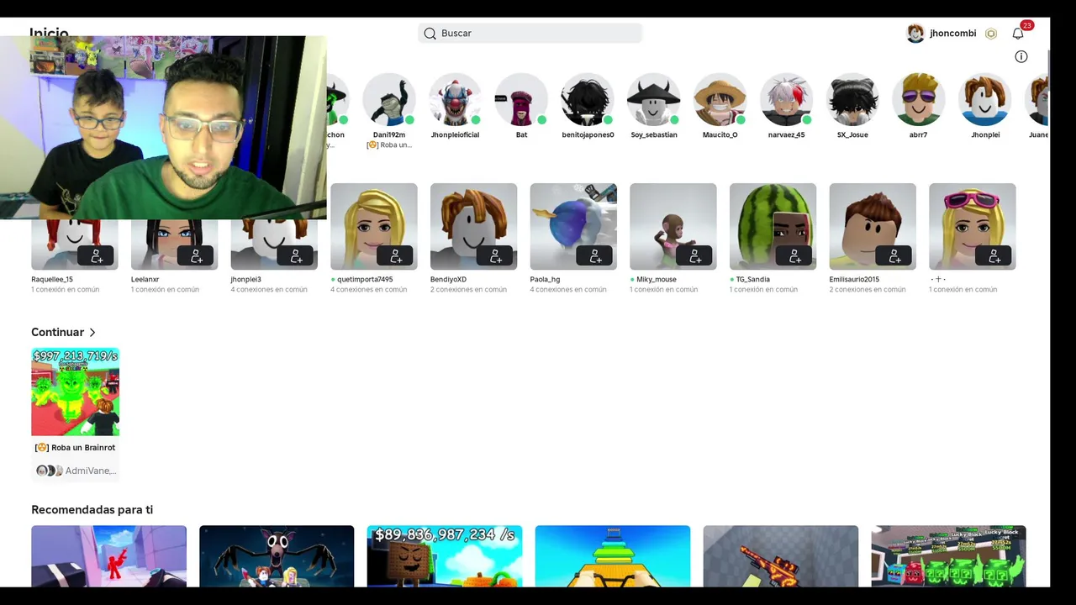Open recommended game with Lucky Block labels
The image size is (1076, 605).
tap(948, 556)
